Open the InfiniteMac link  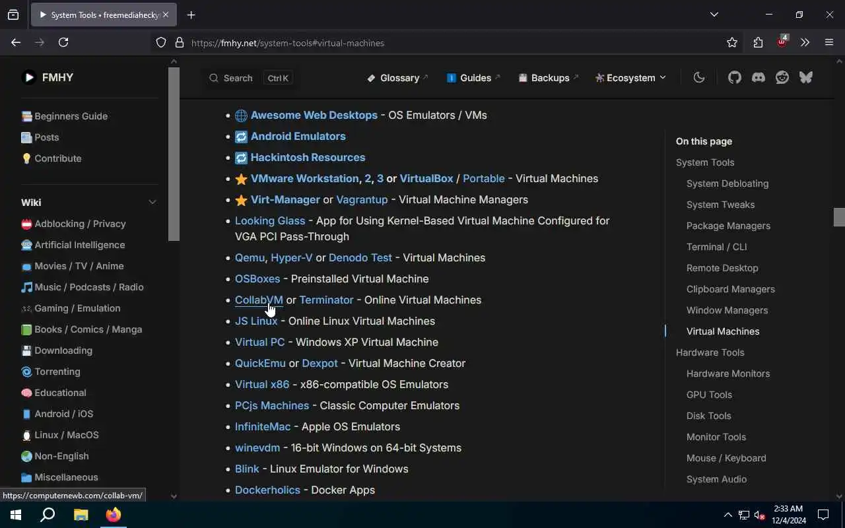tap(263, 426)
